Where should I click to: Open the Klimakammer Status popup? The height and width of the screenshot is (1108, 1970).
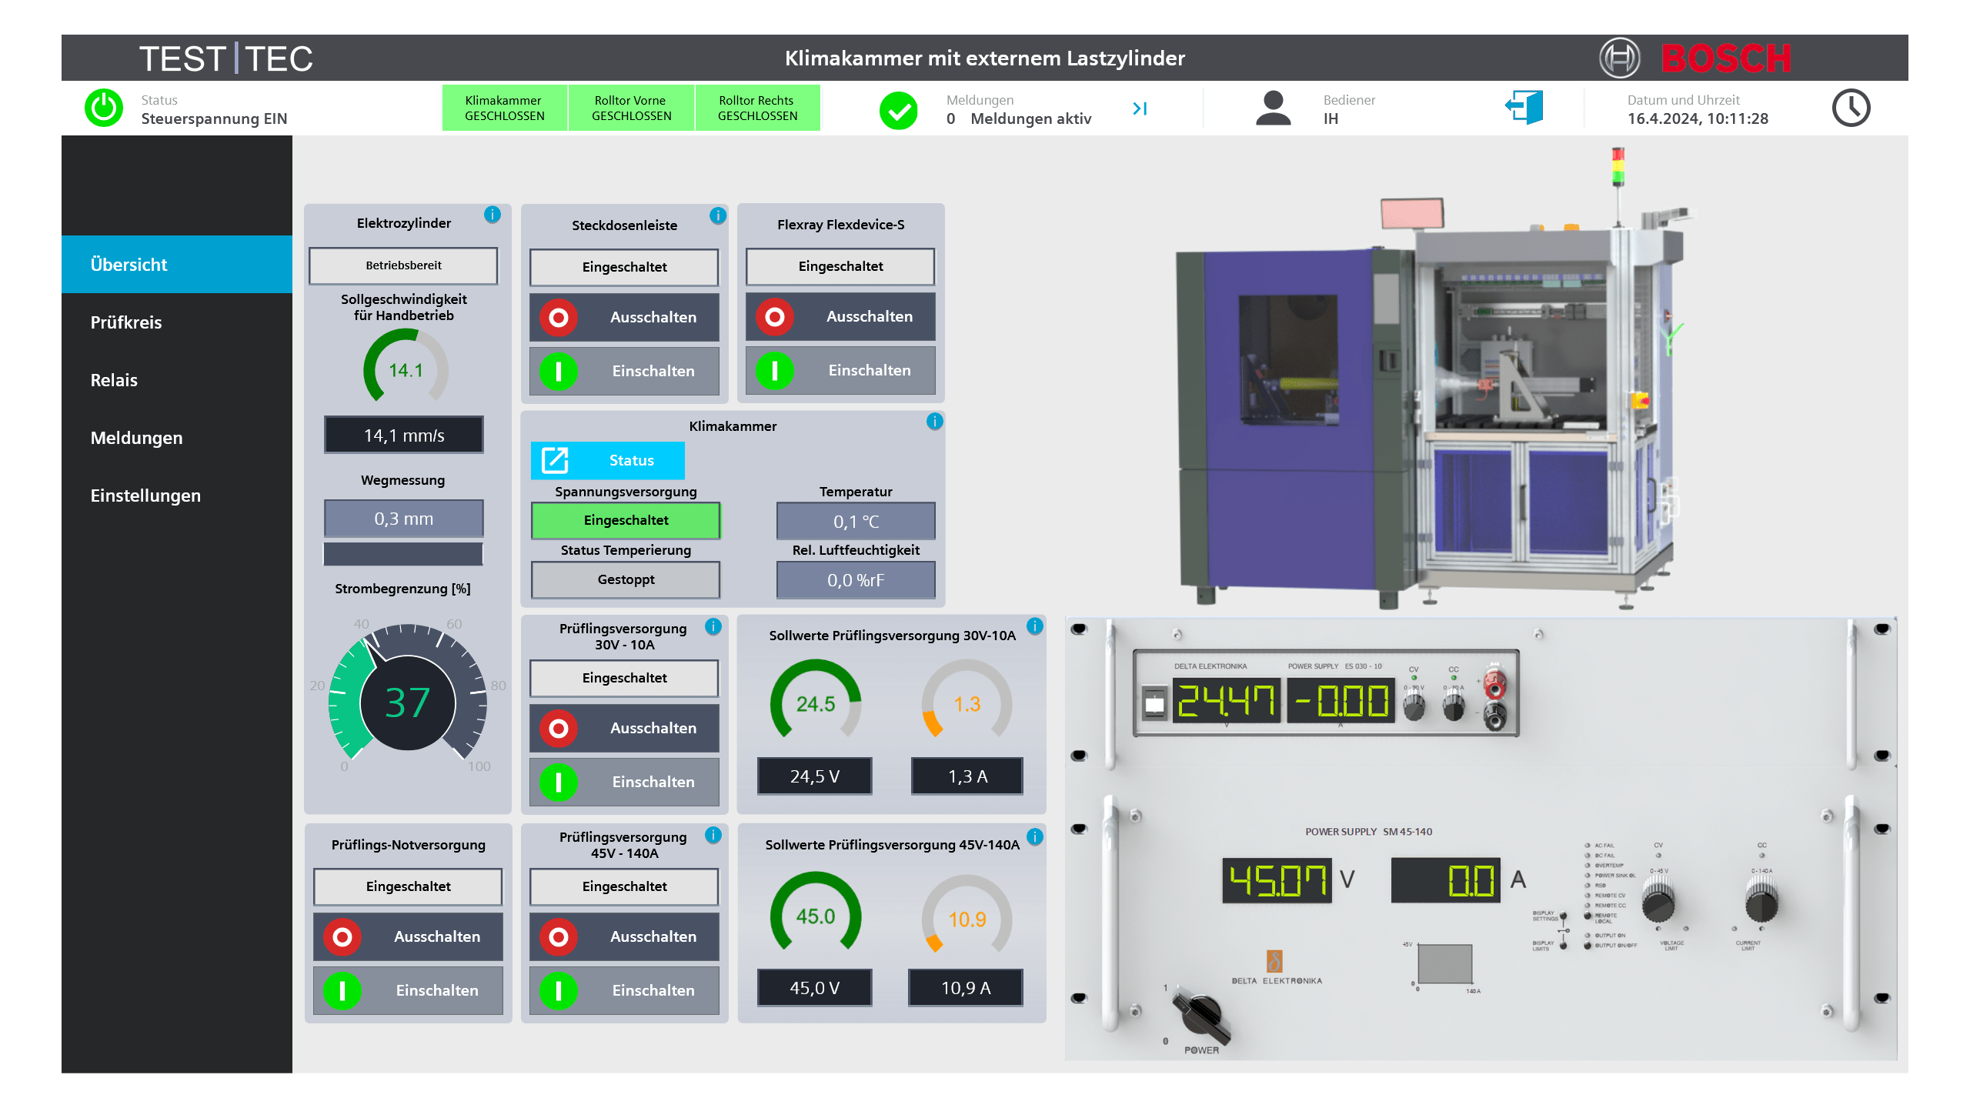point(607,460)
